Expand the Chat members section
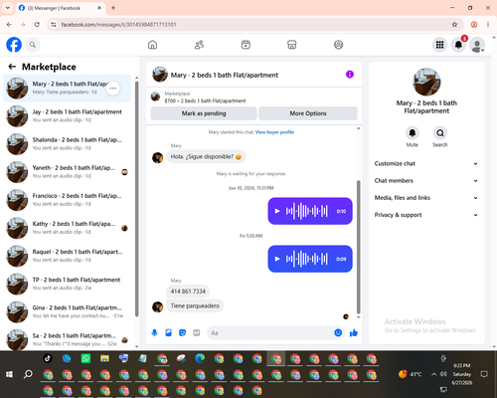 (x=426, y=181)
